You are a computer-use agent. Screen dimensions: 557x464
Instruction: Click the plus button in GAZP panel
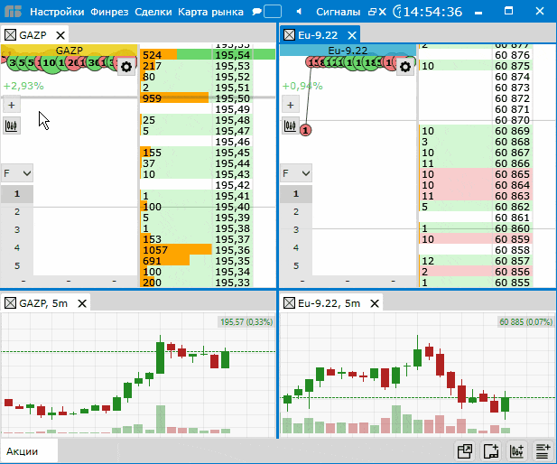click(x=12, y=105)
